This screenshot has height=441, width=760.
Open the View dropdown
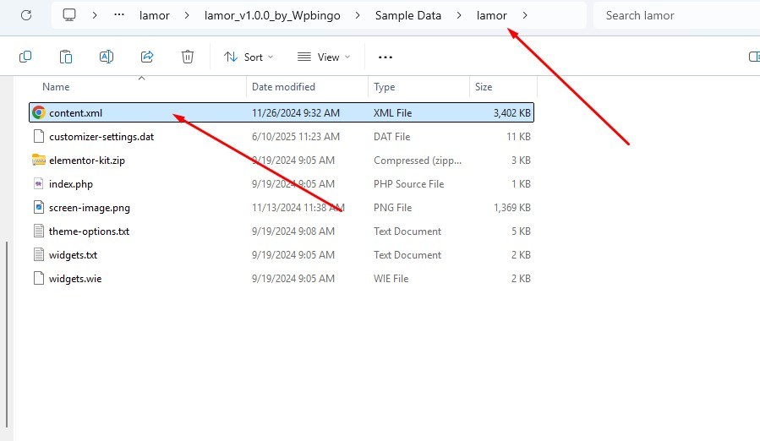(x=324, y=57)
